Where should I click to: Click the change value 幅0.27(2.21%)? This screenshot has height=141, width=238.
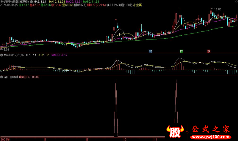coord(96,5)
